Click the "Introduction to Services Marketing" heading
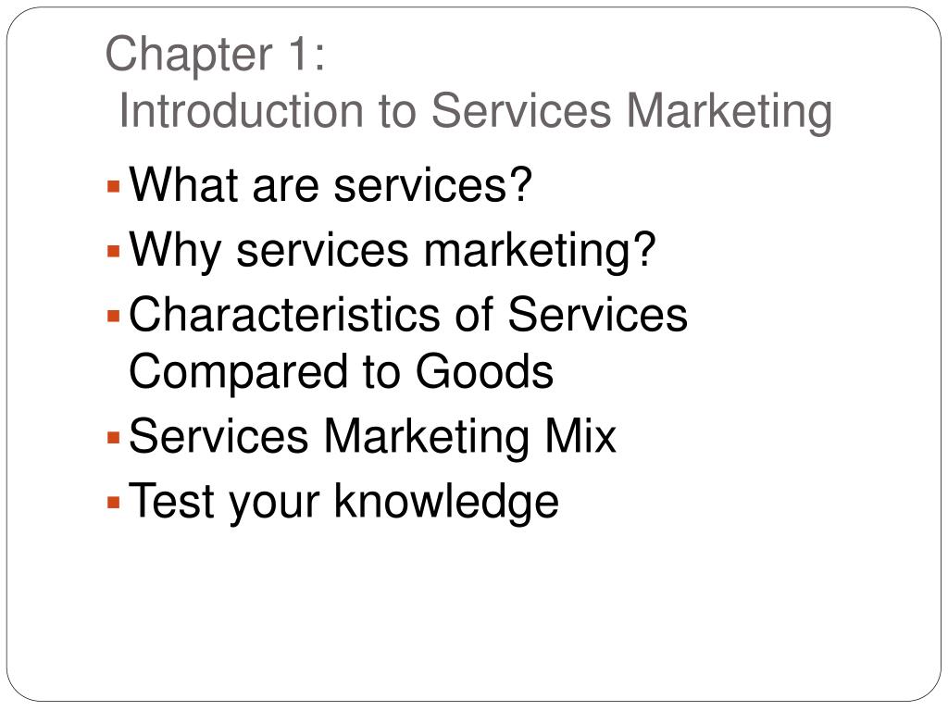The width and height of the screenshot is (948, 711). [x=476, y=111]
